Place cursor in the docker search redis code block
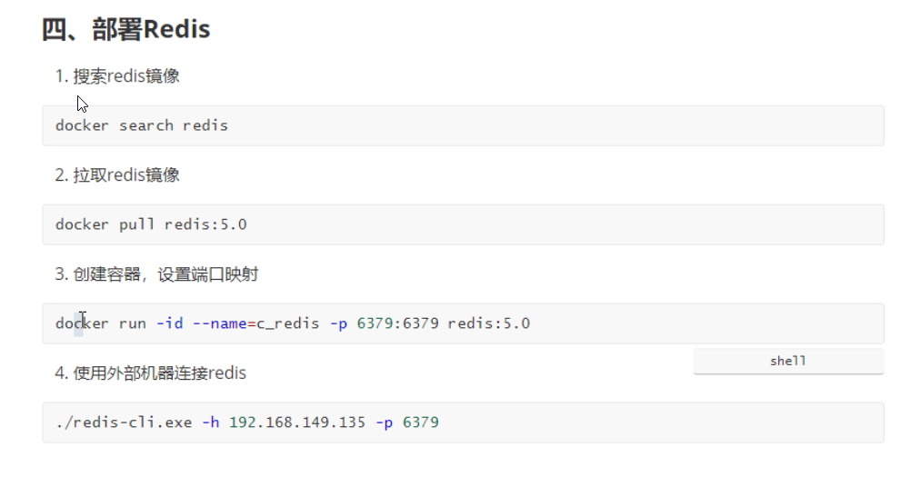 463,125
